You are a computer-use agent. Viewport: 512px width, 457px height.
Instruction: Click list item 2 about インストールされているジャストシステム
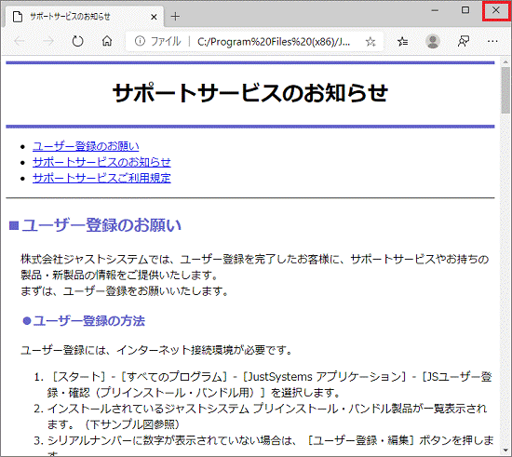tap(261, 417)
